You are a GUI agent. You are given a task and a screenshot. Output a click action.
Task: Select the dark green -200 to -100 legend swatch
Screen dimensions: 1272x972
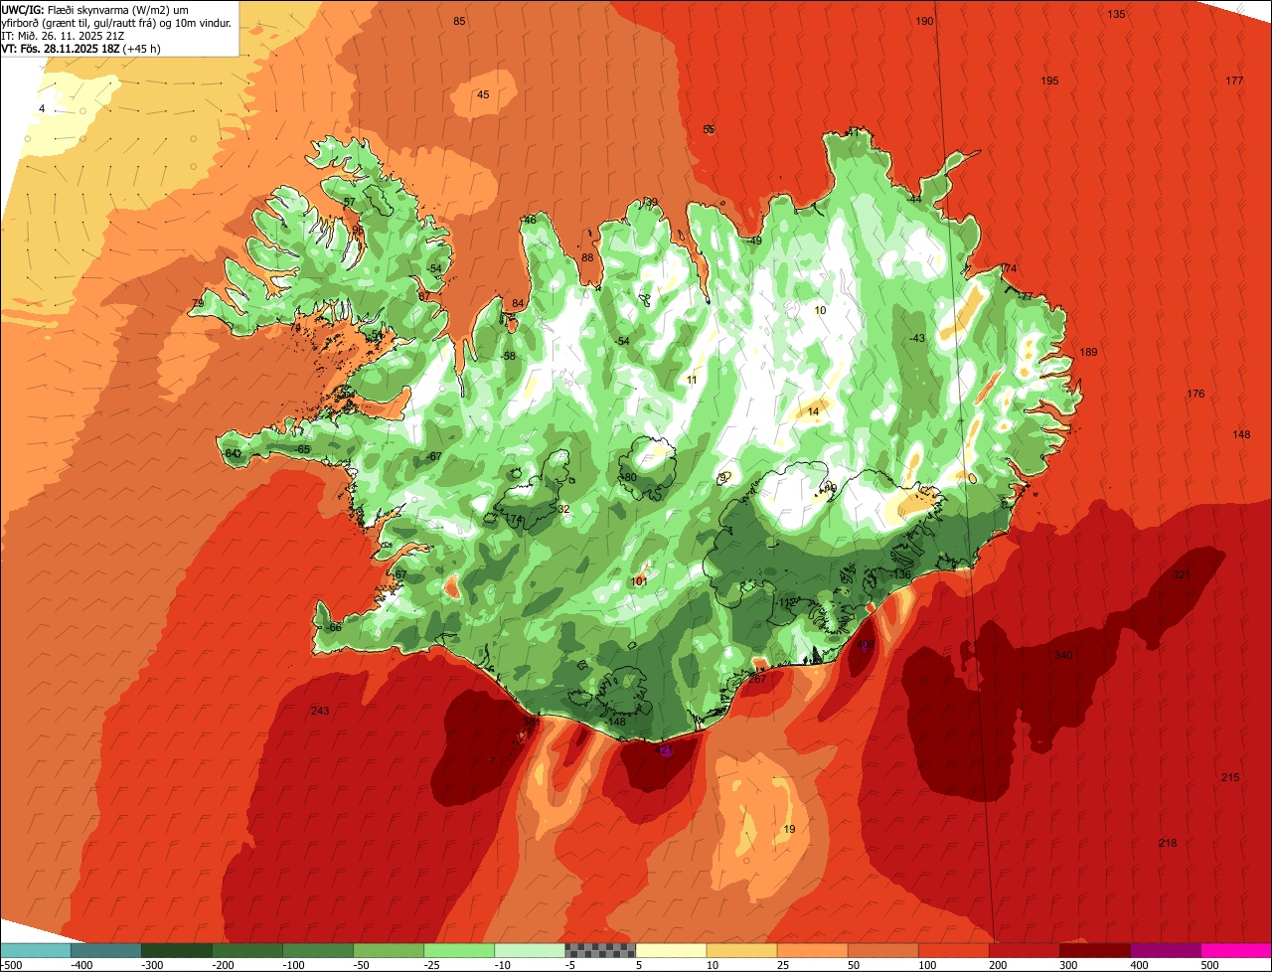point(246,949)
